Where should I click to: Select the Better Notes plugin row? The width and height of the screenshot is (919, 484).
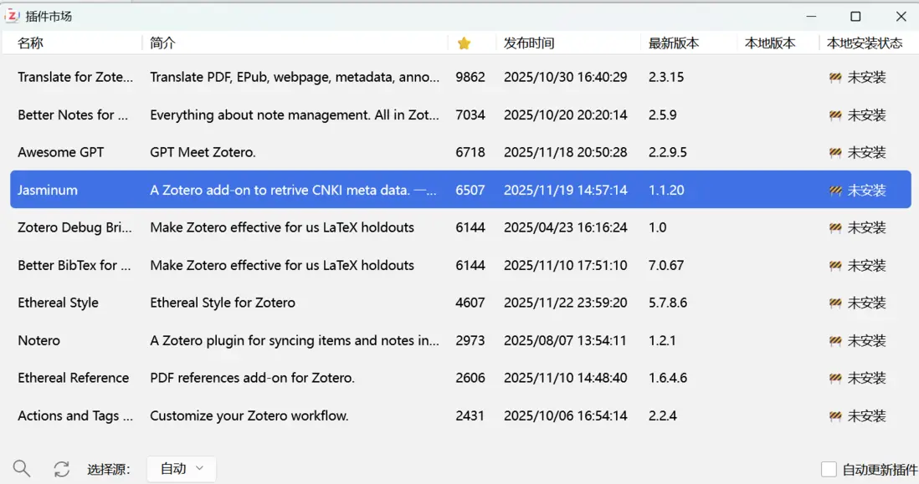click(73, 115)
